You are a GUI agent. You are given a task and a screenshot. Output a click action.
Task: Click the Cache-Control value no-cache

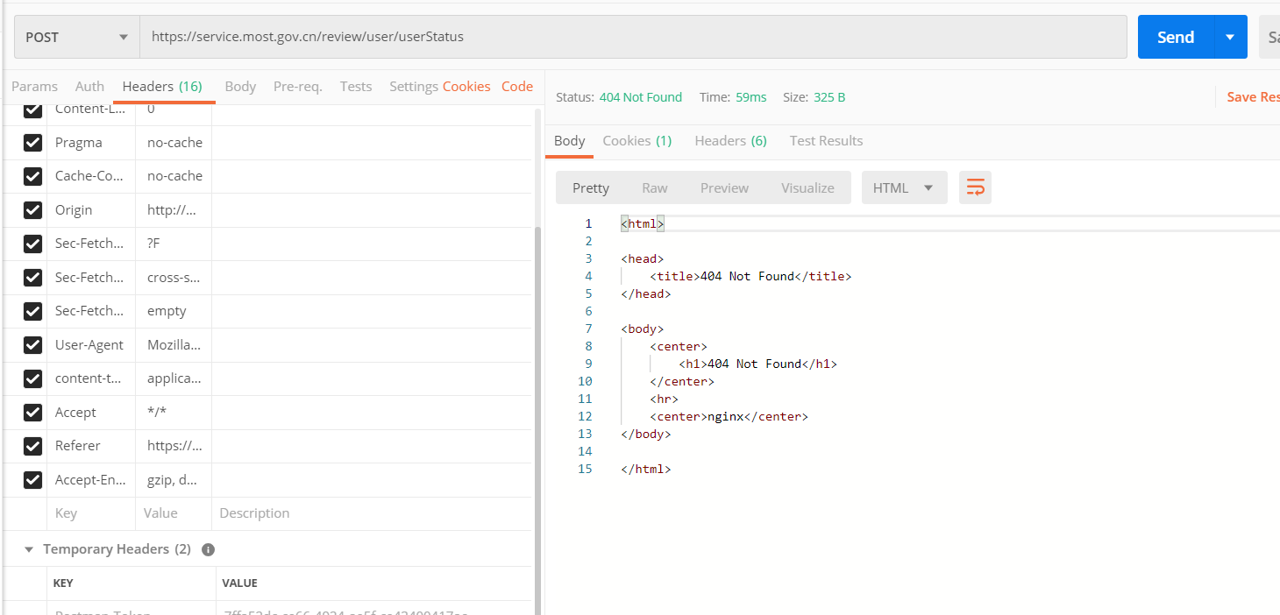[174, 176]
